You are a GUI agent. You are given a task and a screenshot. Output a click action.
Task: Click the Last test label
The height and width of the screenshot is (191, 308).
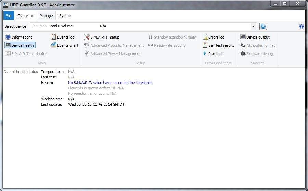(49, 77)
